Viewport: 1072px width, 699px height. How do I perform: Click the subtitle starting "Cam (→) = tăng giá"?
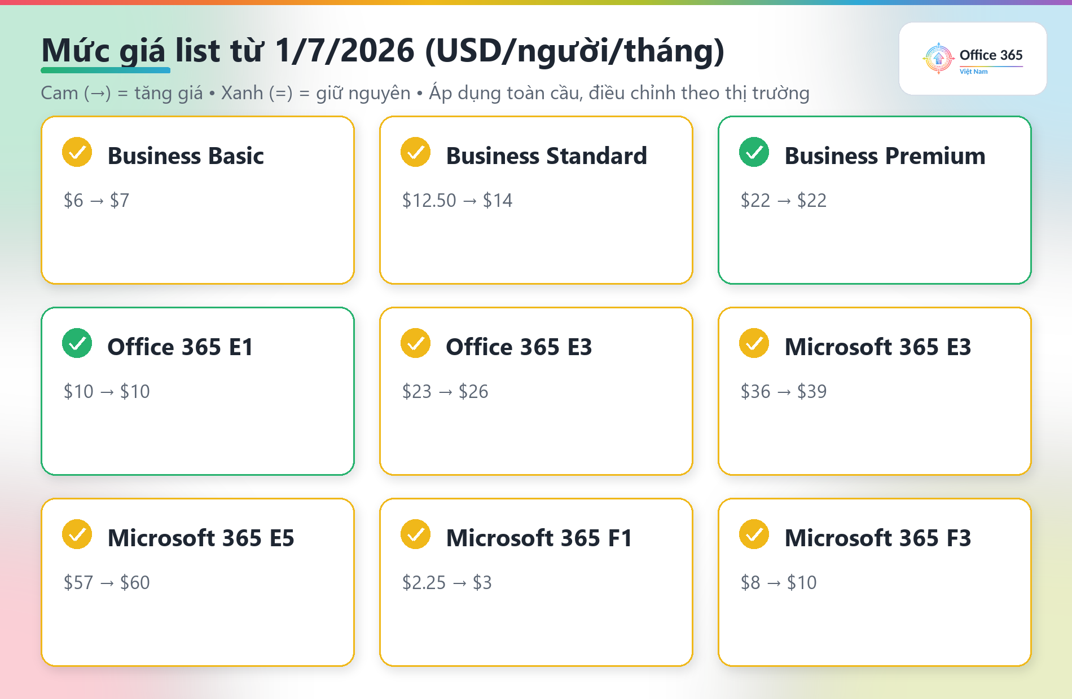tap(425, 92)
